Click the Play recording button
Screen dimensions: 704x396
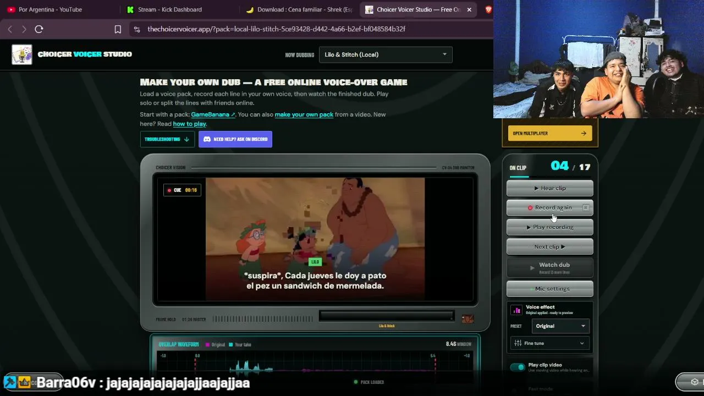[550, 227]
